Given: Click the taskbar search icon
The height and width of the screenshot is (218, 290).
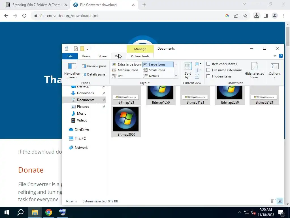Looking at the screenshot, I should [20, 212].
